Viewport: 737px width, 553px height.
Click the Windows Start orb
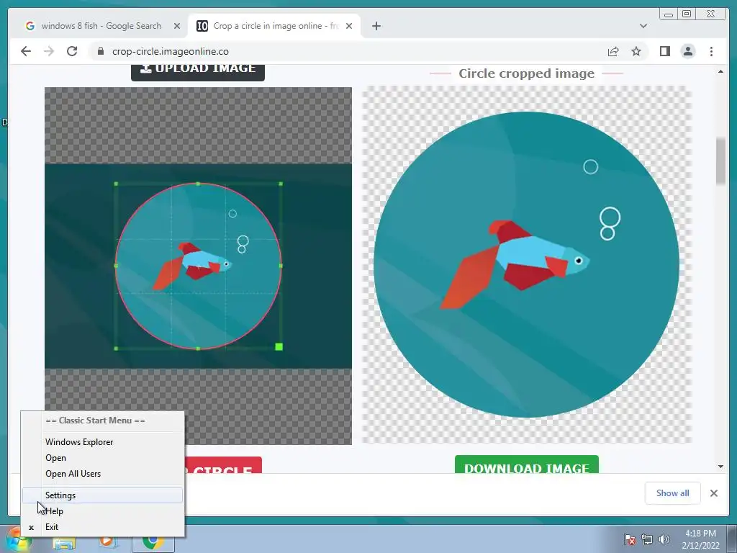coord(17,540)
